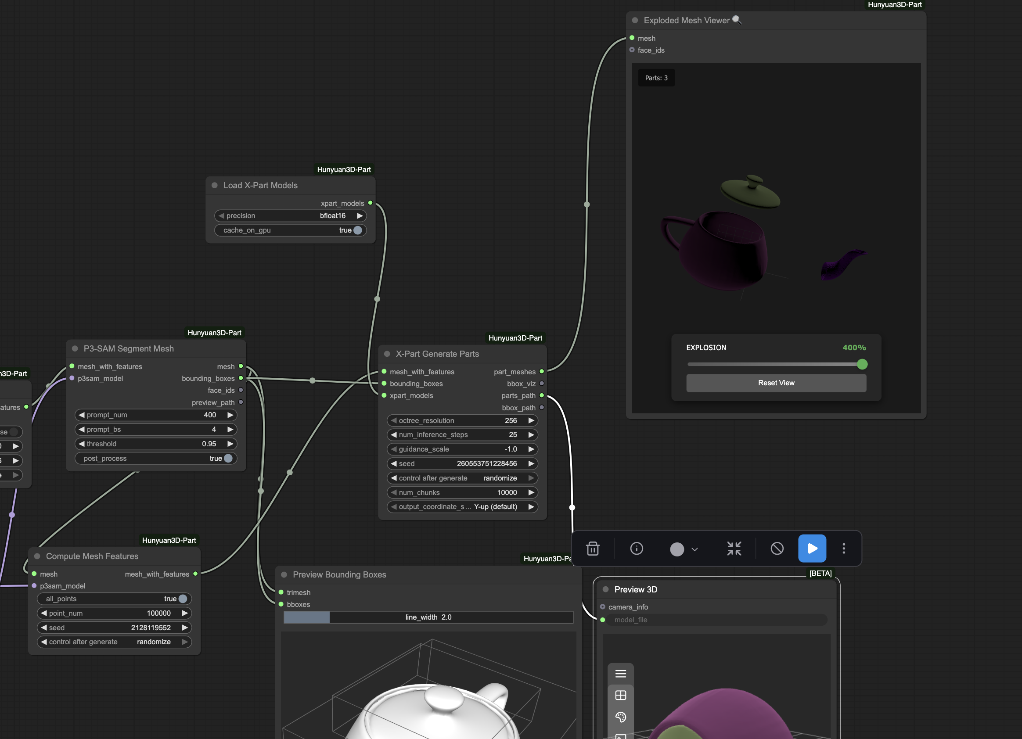Increase threshold with its right arrow
The image size is (1022, 739).
[x=230, y=444]
